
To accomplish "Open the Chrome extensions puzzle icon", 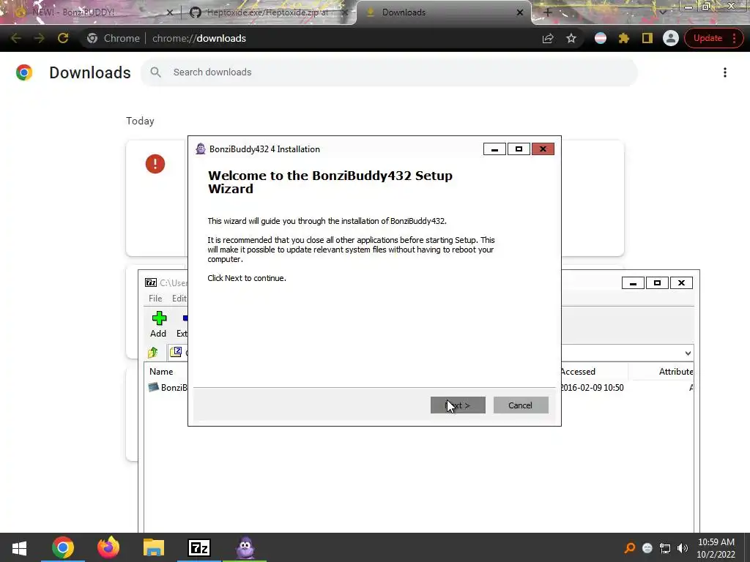I will [624, 38].
